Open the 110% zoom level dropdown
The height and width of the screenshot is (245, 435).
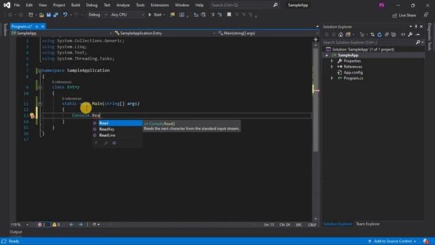[20, 225]
